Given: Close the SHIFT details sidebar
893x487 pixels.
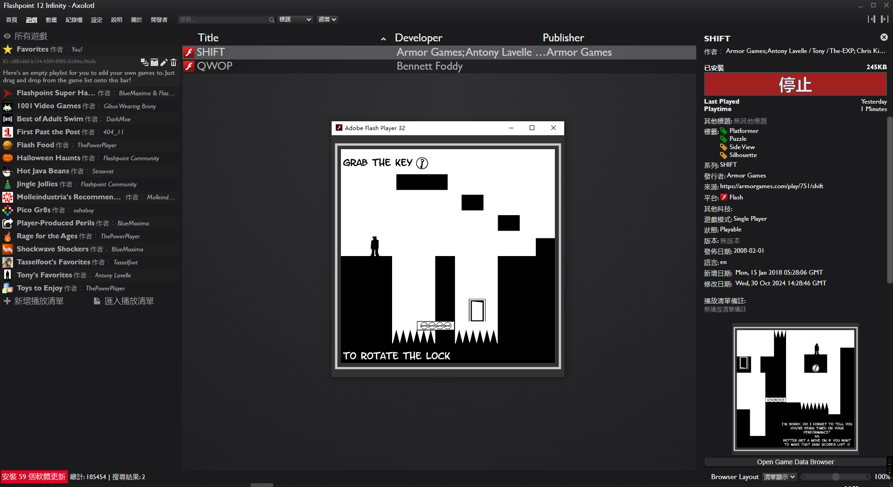Looking at the screenshot, I should click(884, 37).
